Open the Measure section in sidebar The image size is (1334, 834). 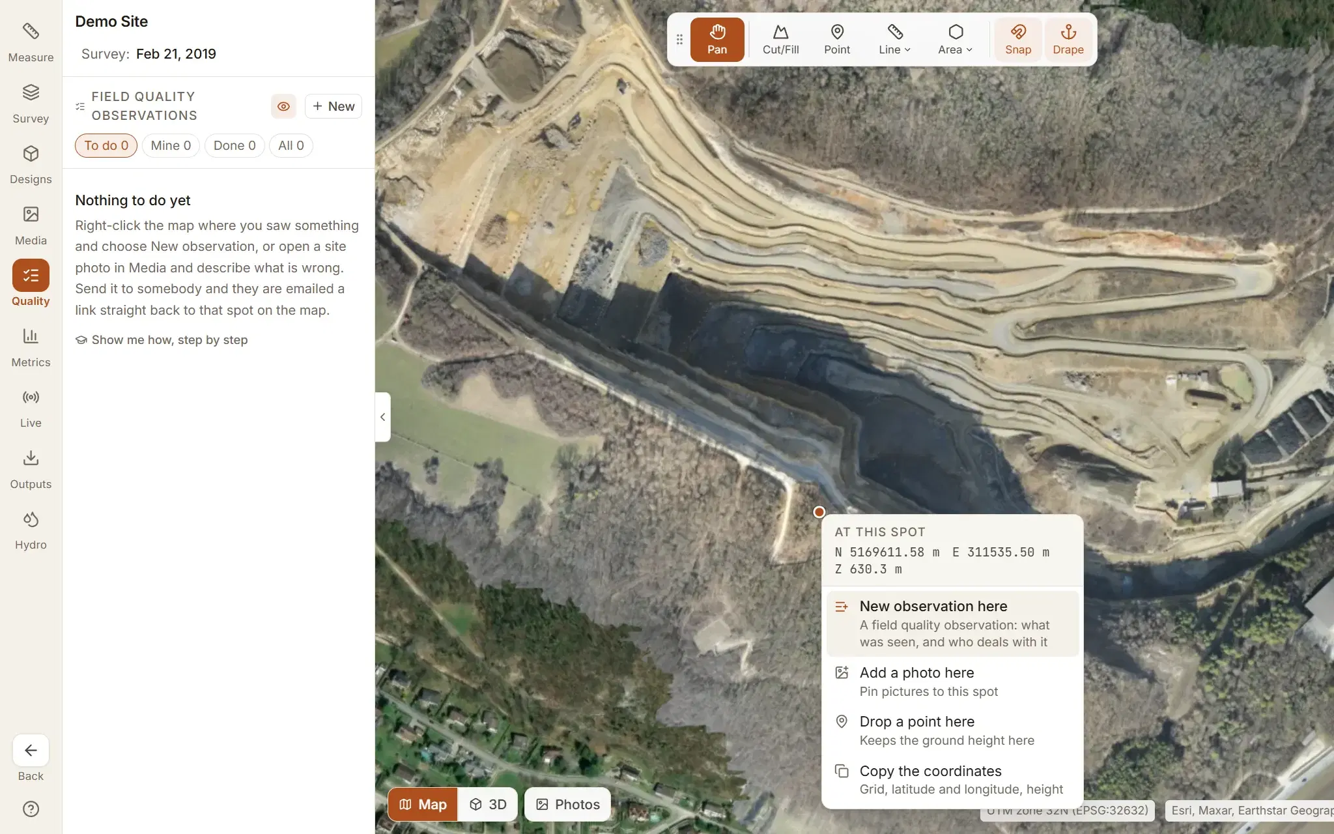[31, 43]
